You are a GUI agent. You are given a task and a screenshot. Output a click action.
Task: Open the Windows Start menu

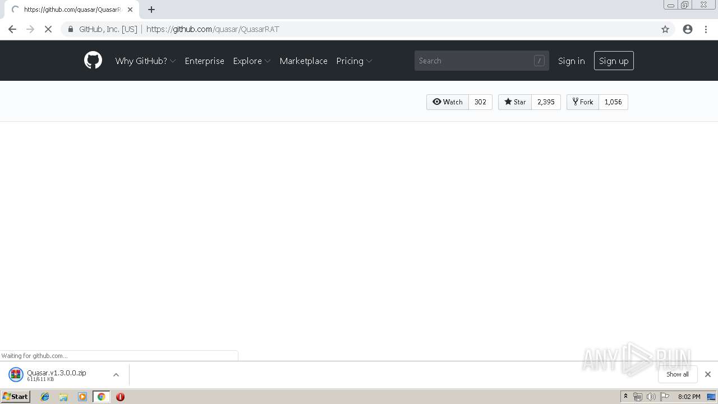coord(15,397)
